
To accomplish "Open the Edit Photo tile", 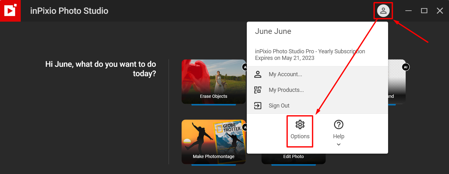I will point(293,158).
